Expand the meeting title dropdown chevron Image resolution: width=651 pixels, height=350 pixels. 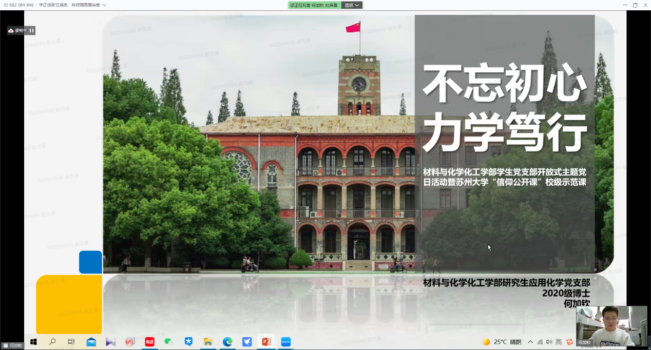coord(104,5)
